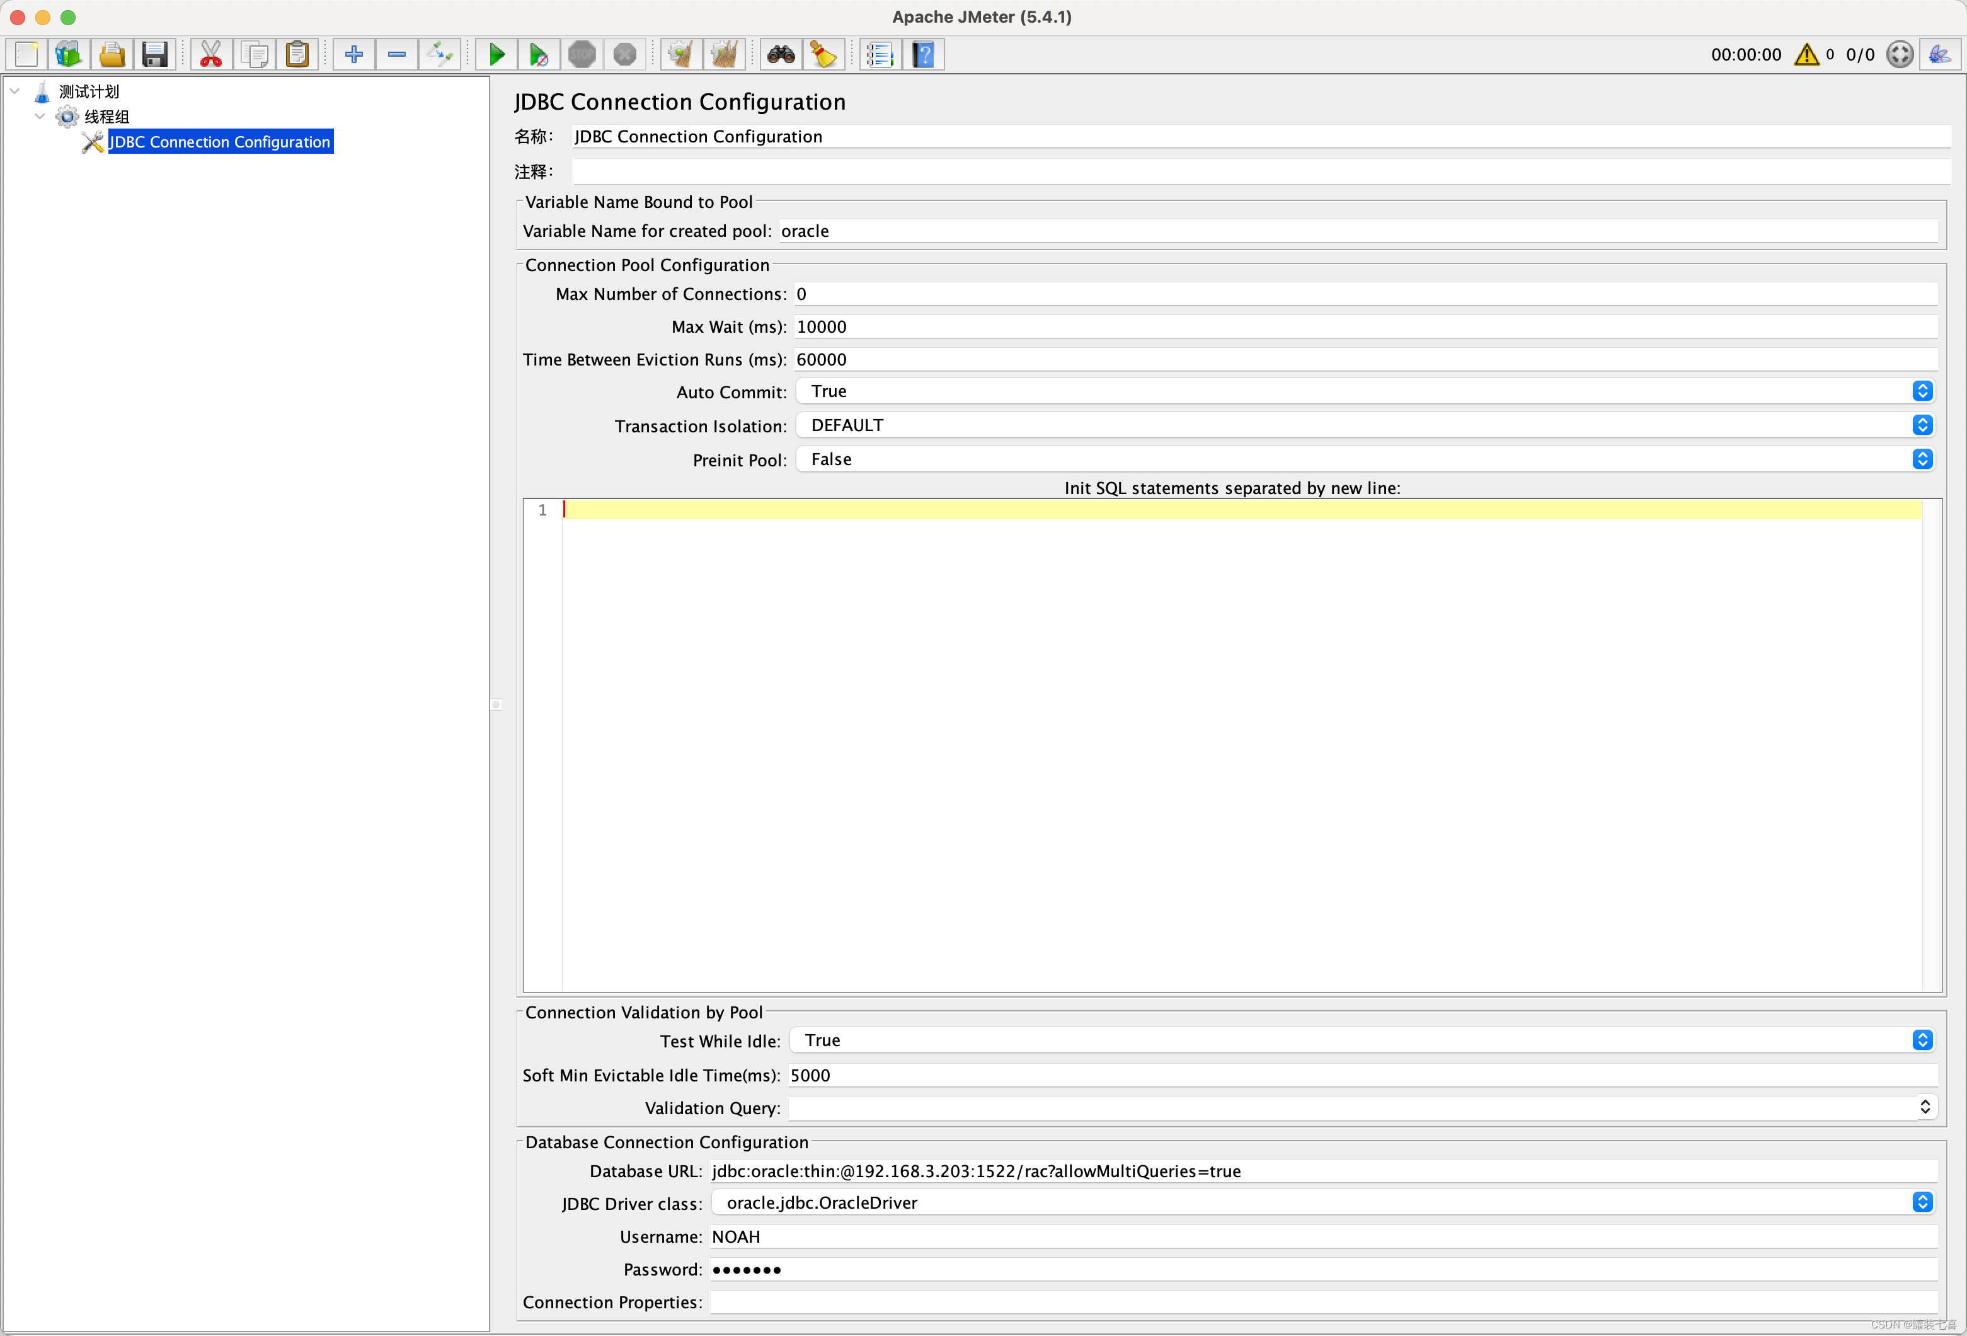Start the test with green play icon

pyautogui.click(x=497, y=55)
